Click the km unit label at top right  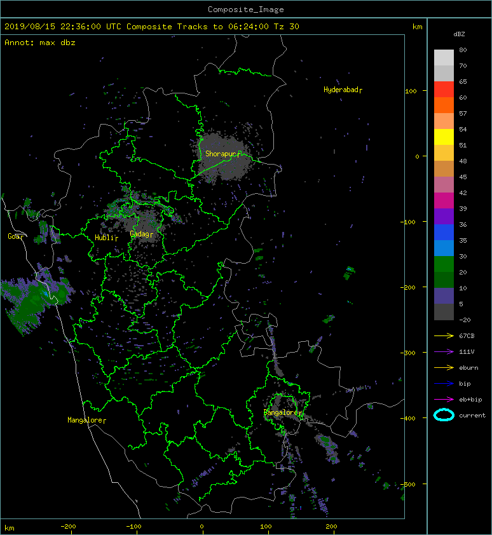coord(417,27)
